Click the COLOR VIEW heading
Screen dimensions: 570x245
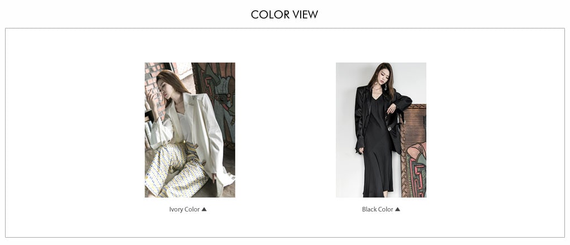(284, 15)
